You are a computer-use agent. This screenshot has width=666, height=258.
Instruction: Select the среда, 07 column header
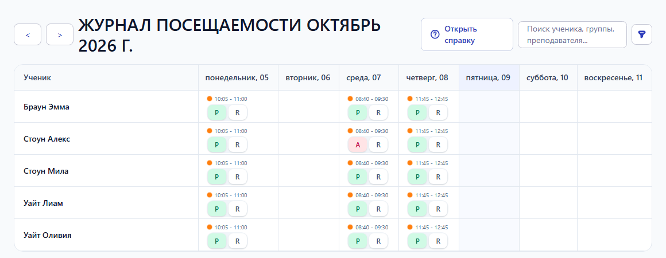(369, 77)
